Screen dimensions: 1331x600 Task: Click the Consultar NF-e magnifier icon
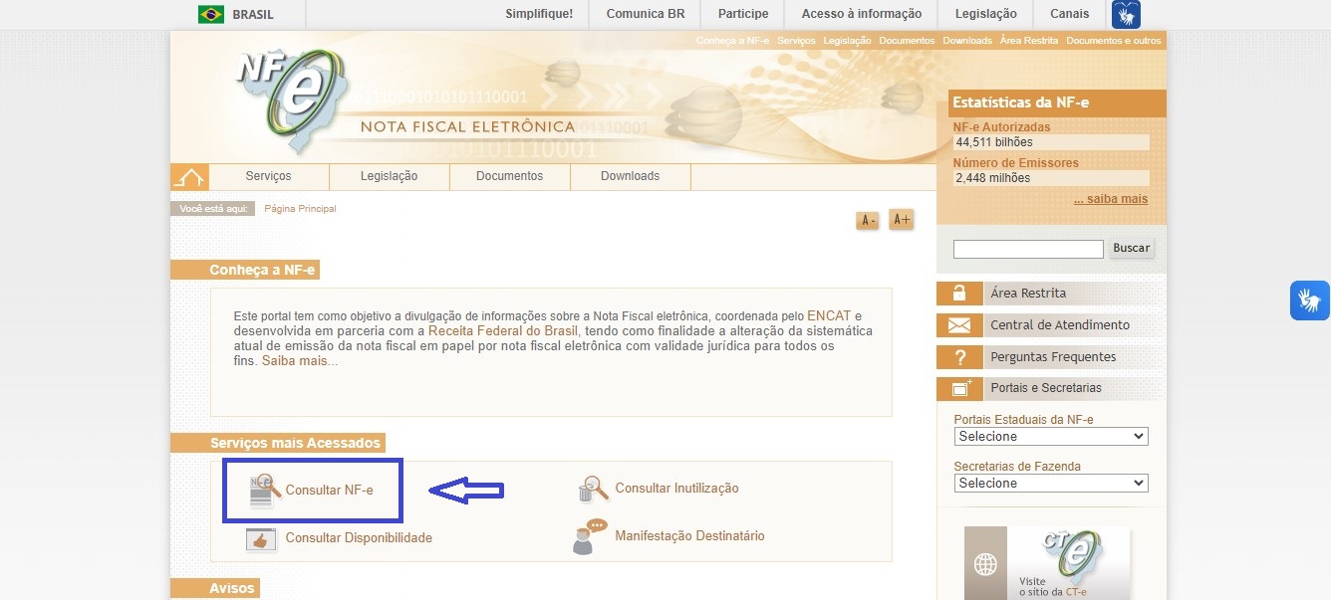pyautogui.click(x=264, y=492)
